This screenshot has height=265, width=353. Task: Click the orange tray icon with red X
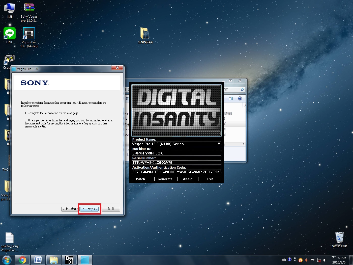[300, 260]
